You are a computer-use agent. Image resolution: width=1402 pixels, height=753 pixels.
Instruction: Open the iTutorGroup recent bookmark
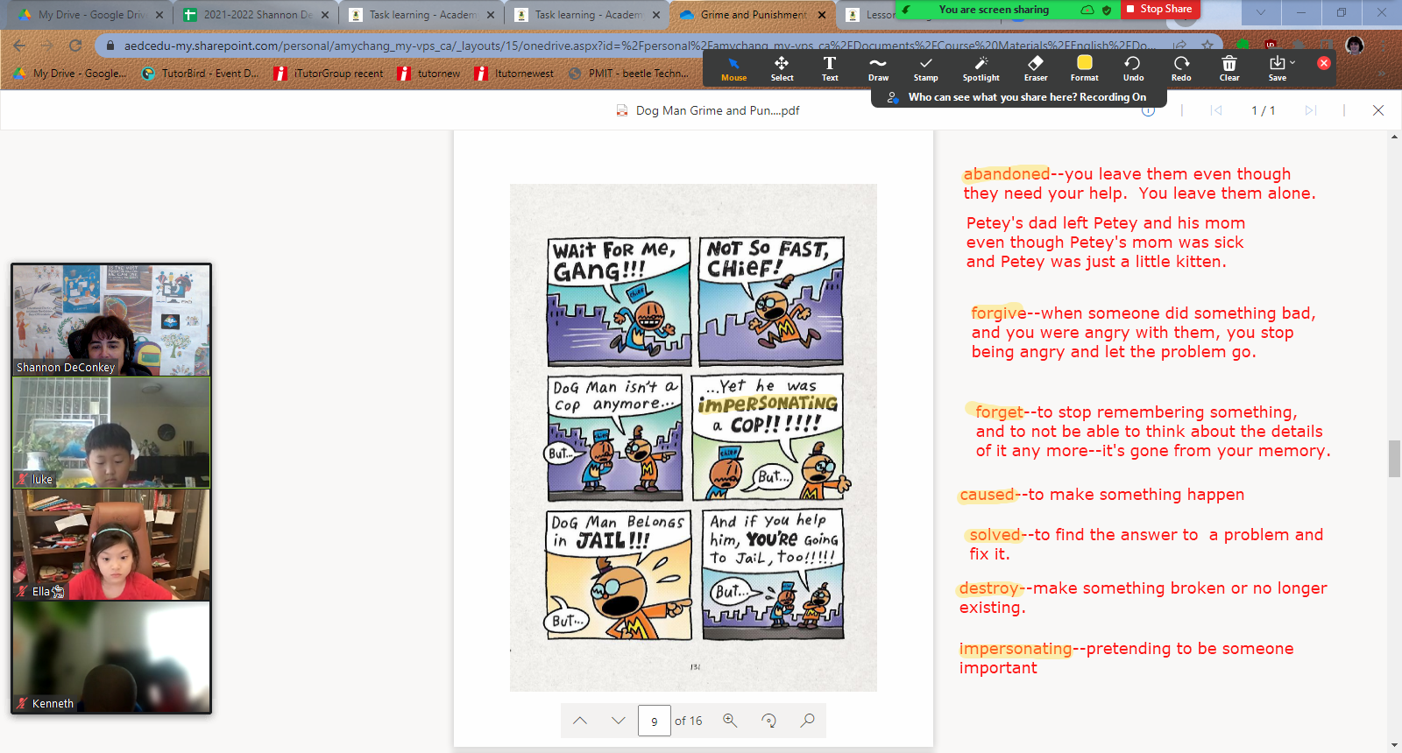click(x=329, y=74)
